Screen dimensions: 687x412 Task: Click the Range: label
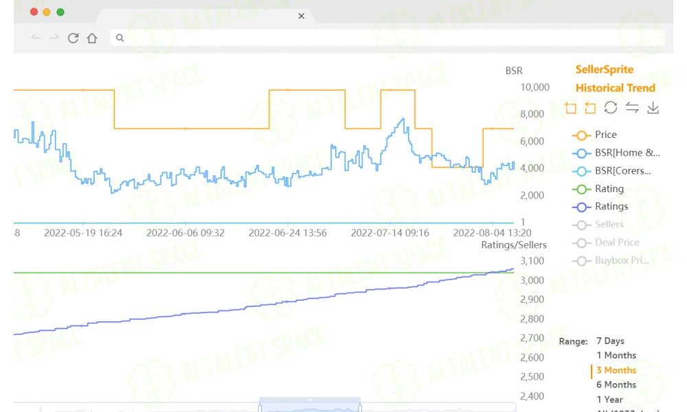(573, 341)
